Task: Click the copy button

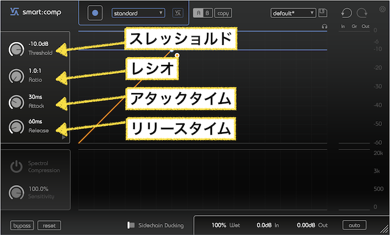Action: [x=223, y=13]
